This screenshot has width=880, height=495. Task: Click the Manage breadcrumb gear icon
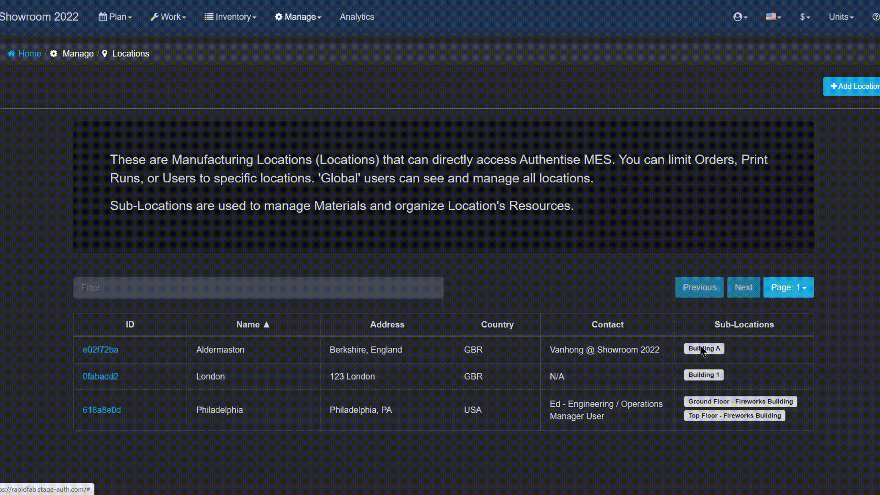click(x=54, y=54)
